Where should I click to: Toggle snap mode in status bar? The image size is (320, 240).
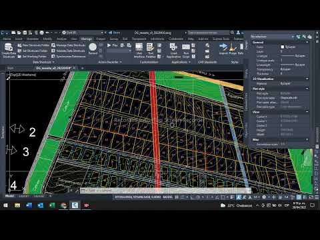(x=183, y=197)
